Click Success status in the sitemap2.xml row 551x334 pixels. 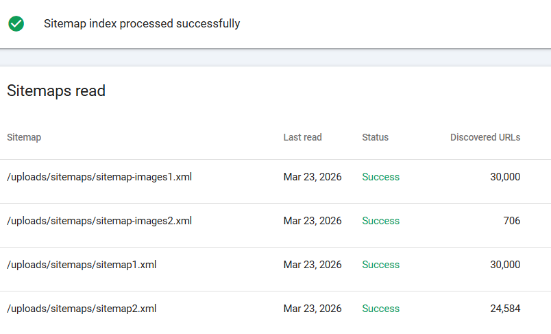[x=380, y=309]
